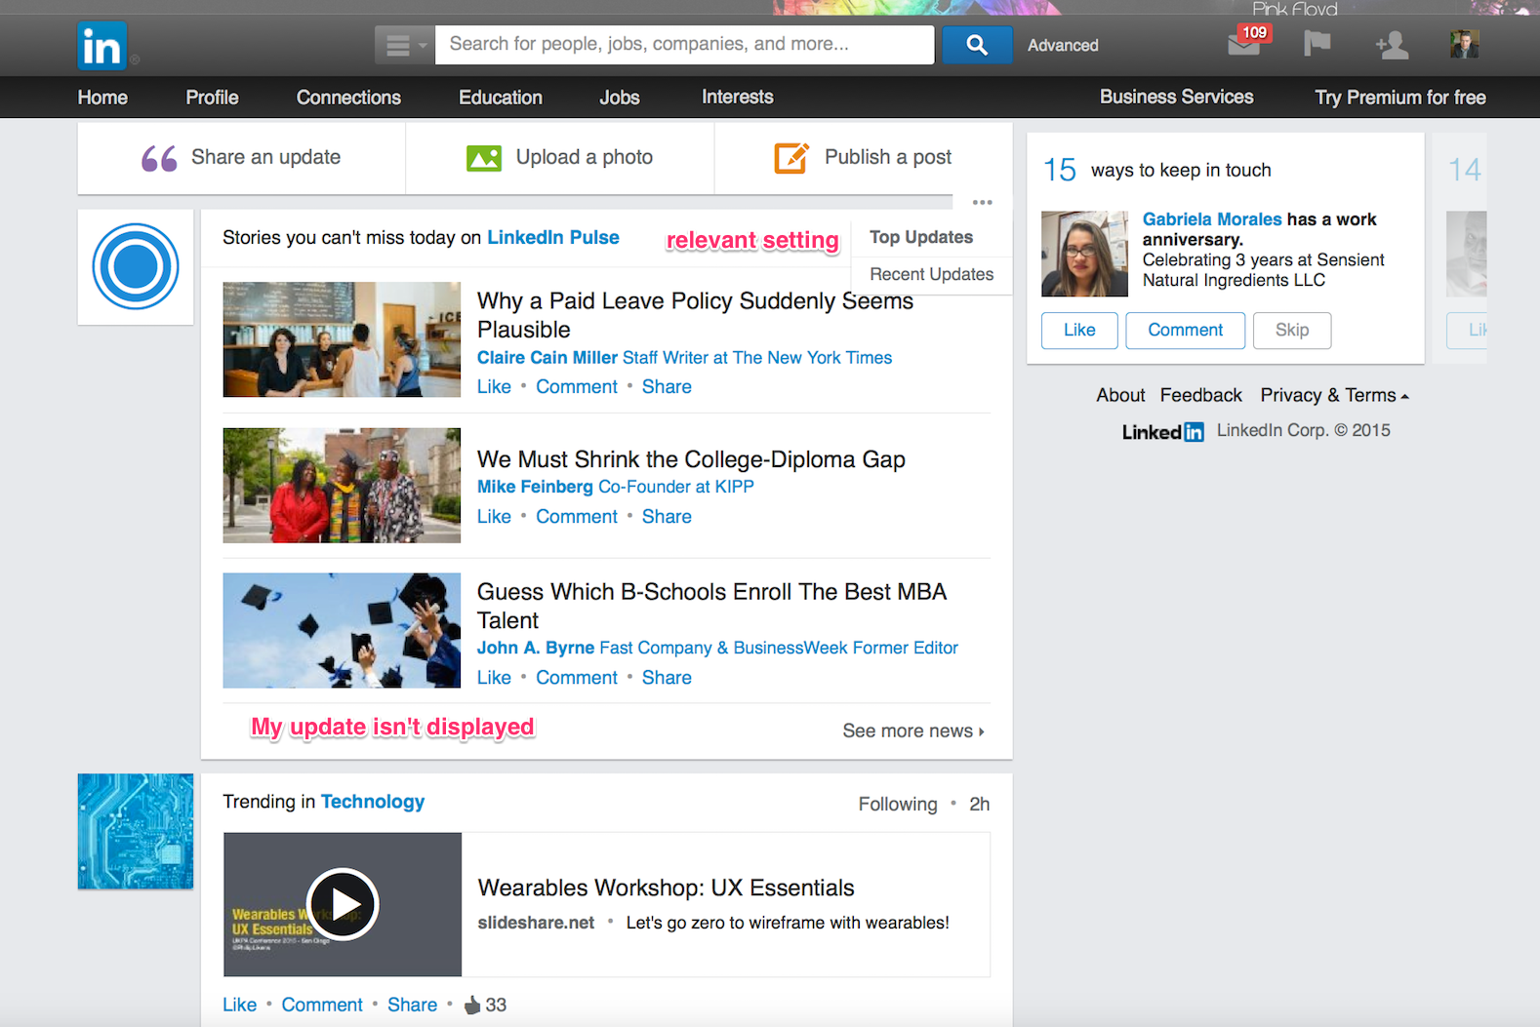This screenshot has width=1540, height=1027.
Task: Share the Paid Leave Policy article
Action: pos(667,387)
